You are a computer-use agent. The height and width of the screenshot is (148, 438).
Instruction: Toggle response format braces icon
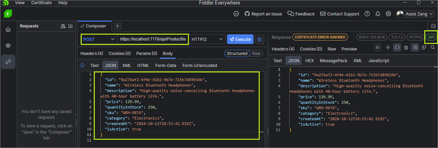[x=397, y=47]
